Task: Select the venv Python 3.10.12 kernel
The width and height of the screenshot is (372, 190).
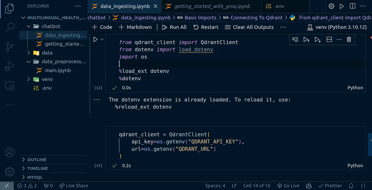Action: click(x=337, y=27)
